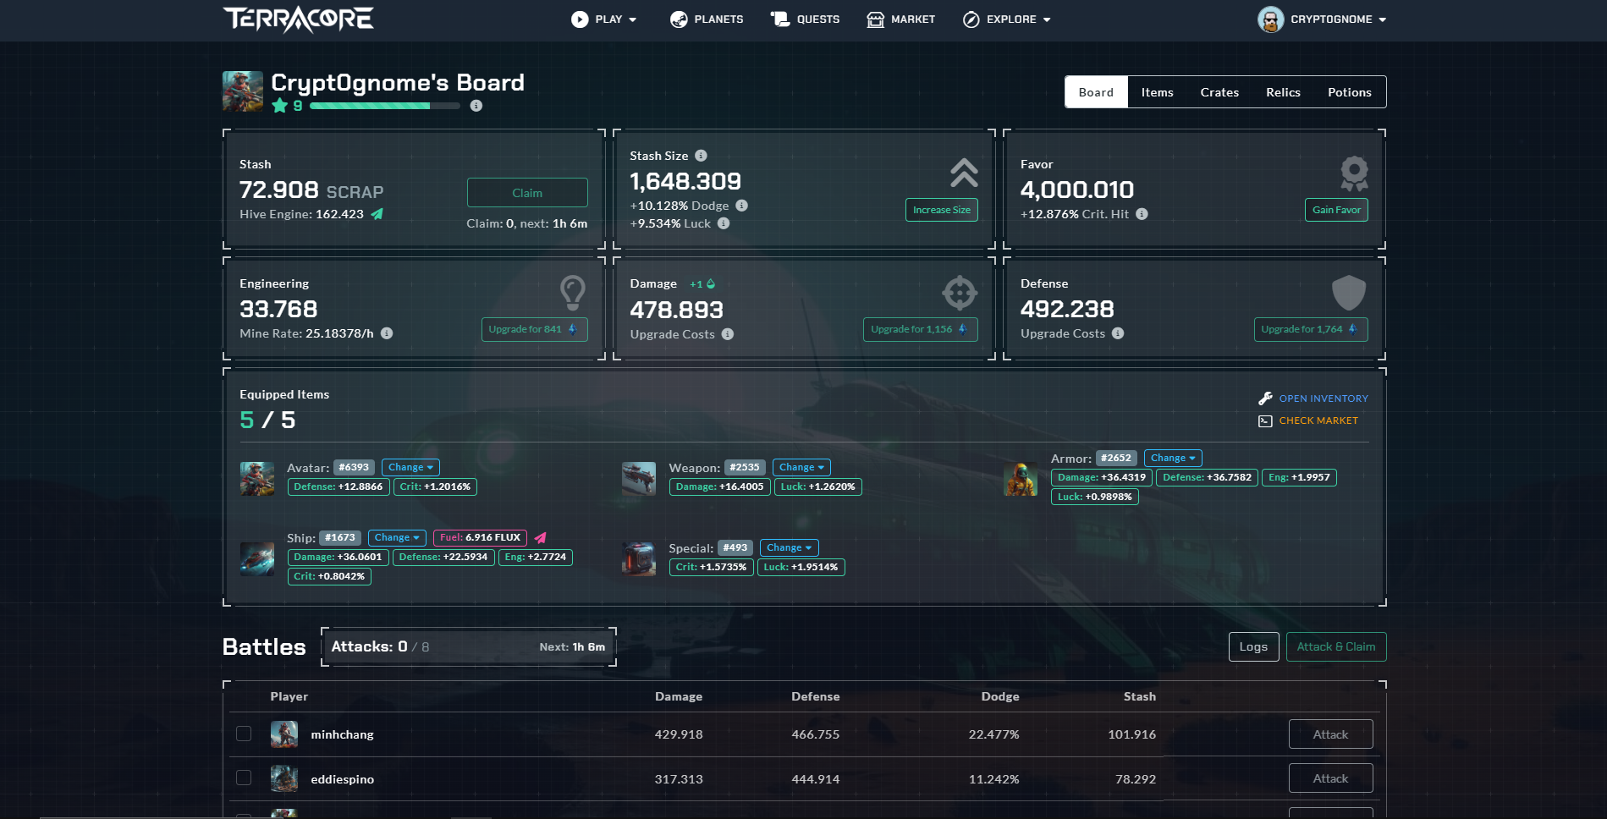Click the level experience progress bar

385,106
